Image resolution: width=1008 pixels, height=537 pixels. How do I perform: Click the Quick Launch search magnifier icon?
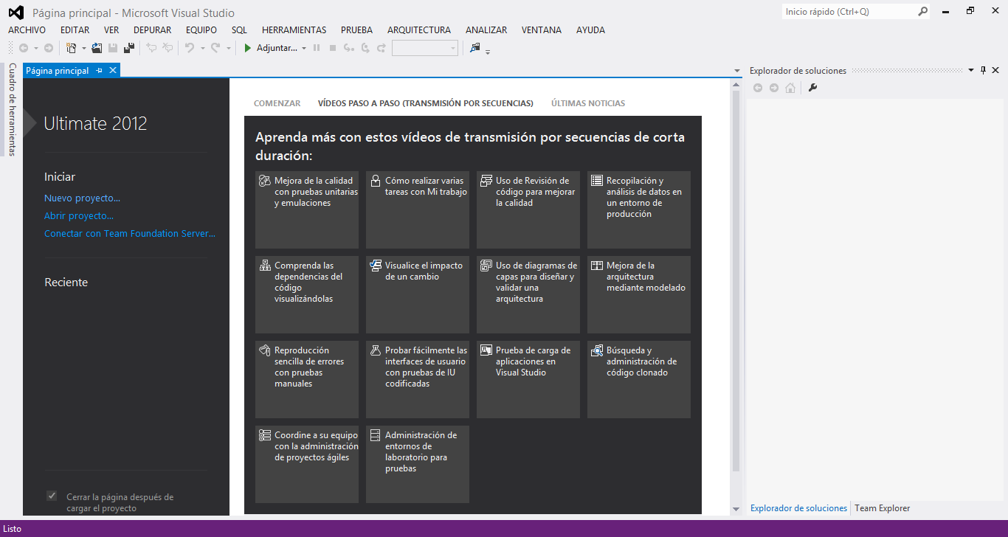click(923, 12)
